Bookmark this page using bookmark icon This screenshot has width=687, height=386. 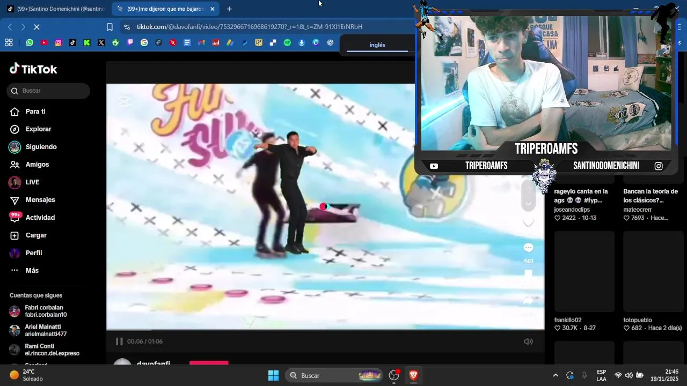click(x=109, y=27)
